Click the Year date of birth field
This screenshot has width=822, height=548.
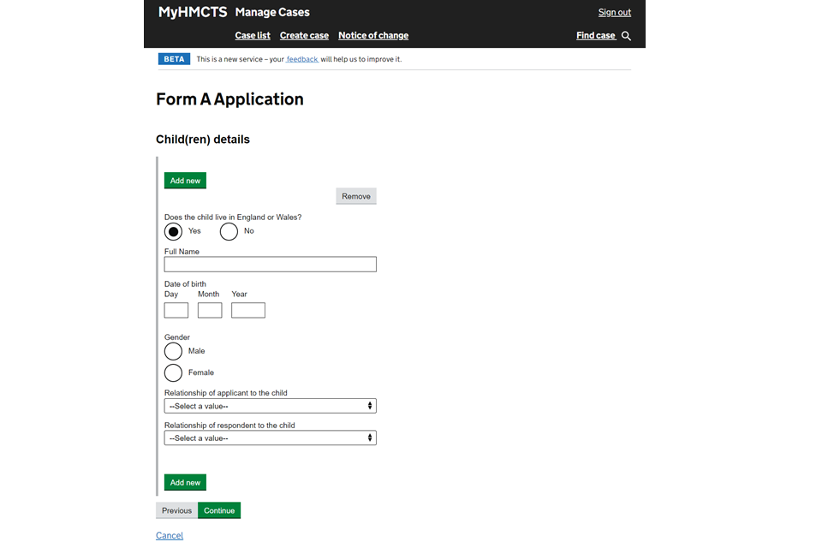point(248,311)
